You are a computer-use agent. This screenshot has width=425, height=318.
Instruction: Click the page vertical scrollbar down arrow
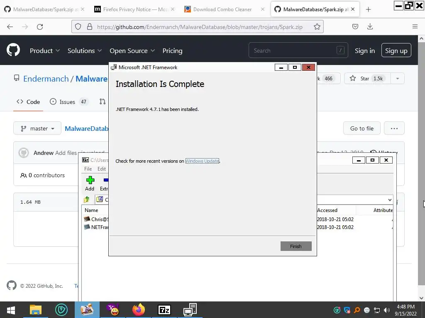[x=421, y=298]
